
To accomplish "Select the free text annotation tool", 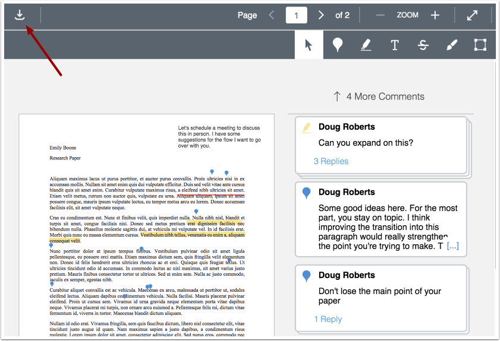I will [395, 45].
